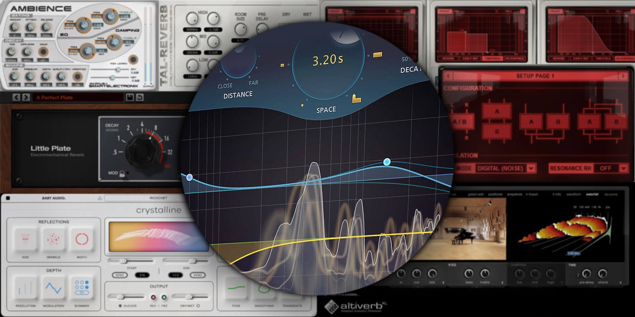Click Ambience Gating Release knob

pos(46,27)
